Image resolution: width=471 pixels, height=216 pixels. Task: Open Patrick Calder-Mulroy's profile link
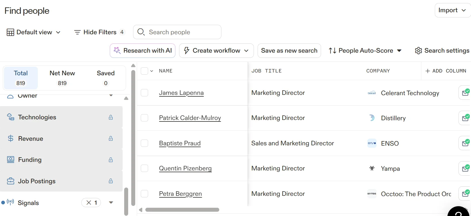[190, 118]
